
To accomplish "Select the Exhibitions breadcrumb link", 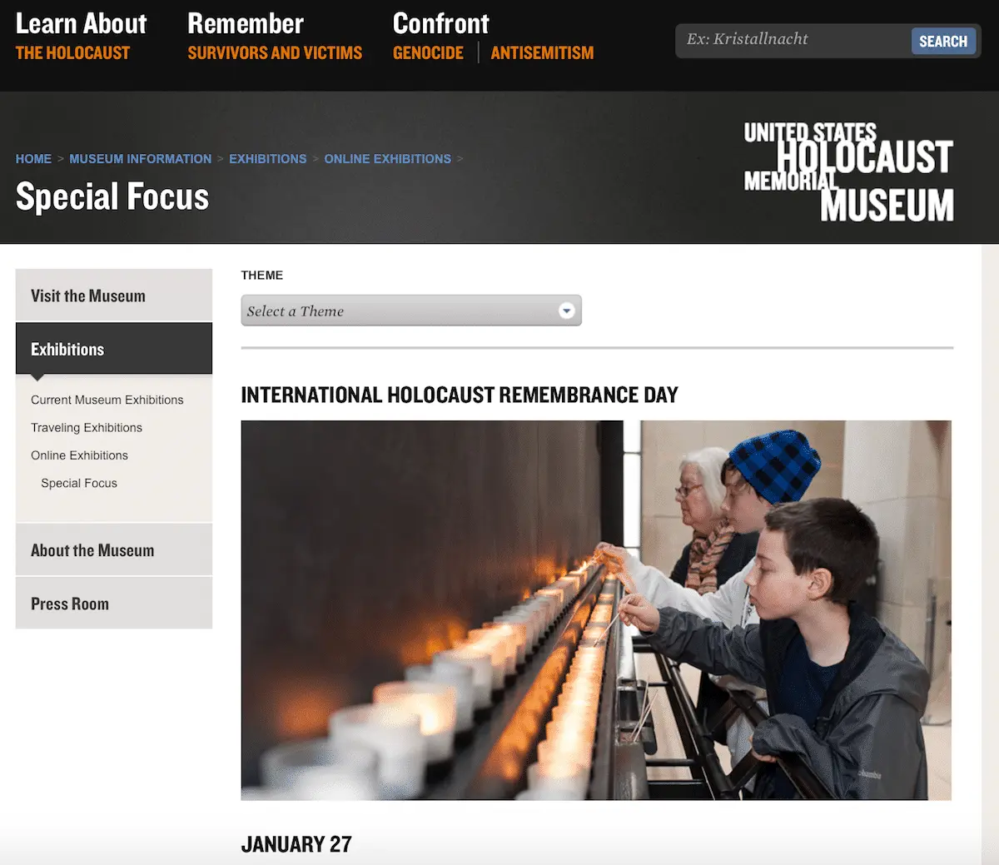I will click(267, 158).
